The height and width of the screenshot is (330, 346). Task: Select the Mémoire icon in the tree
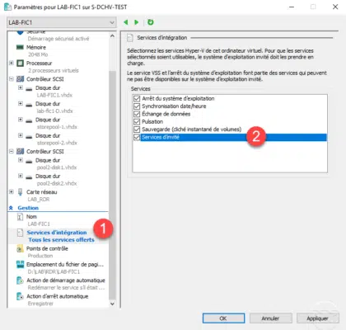[20, 47]
